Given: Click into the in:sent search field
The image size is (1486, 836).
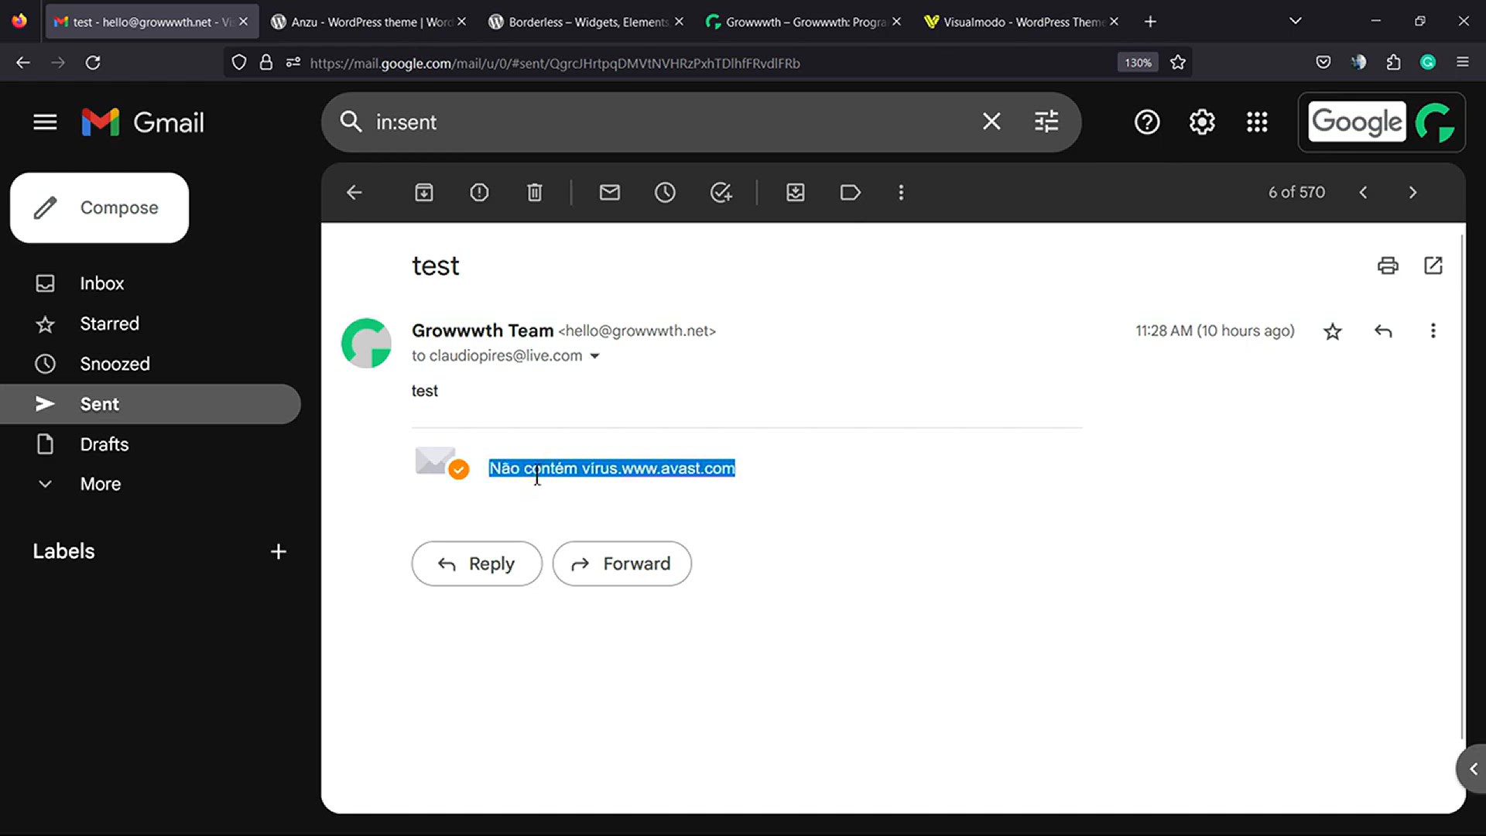Looking at the screenshot, I should (x=666, y=122).
